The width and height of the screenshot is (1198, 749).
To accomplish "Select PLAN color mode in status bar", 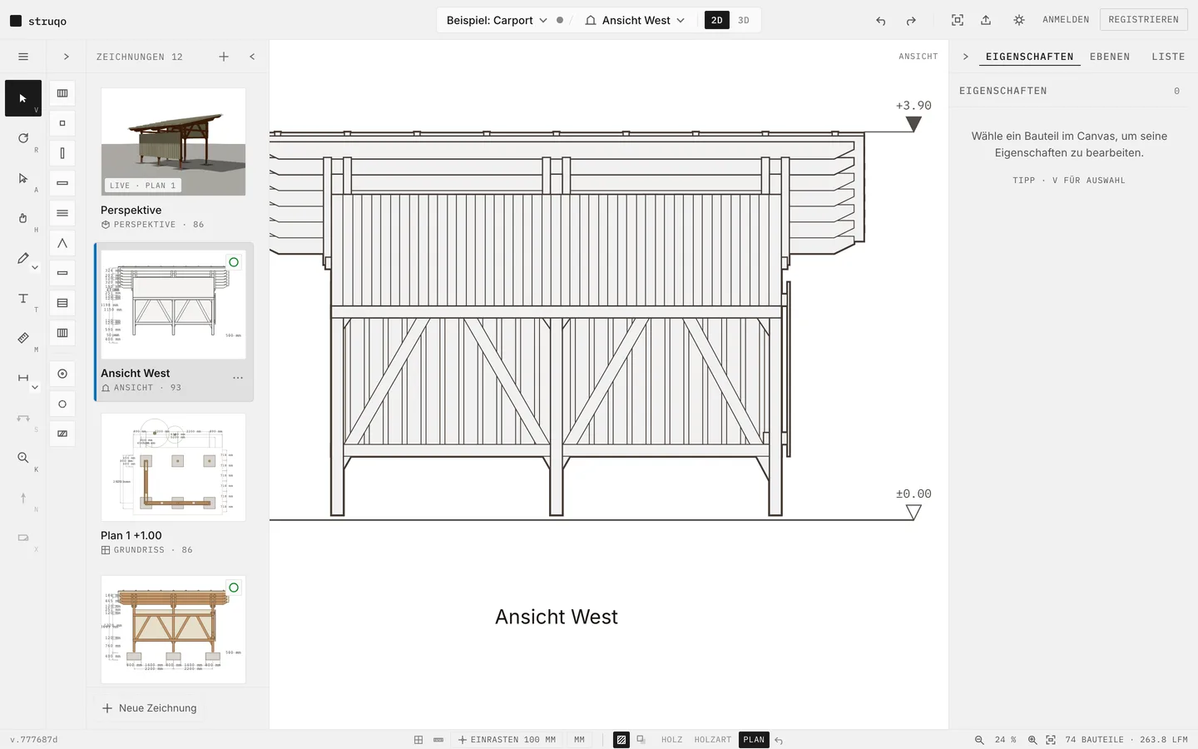I will pos(754,740).
